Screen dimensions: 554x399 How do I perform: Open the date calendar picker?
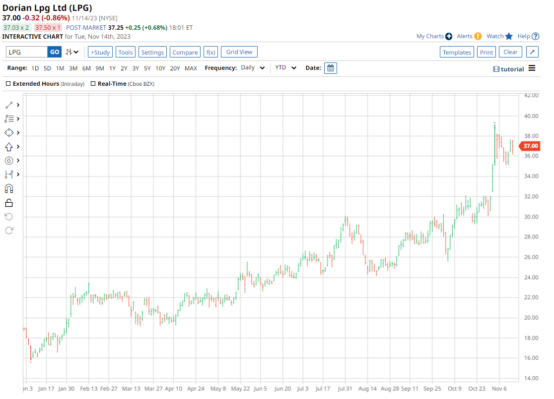[330, 68]
